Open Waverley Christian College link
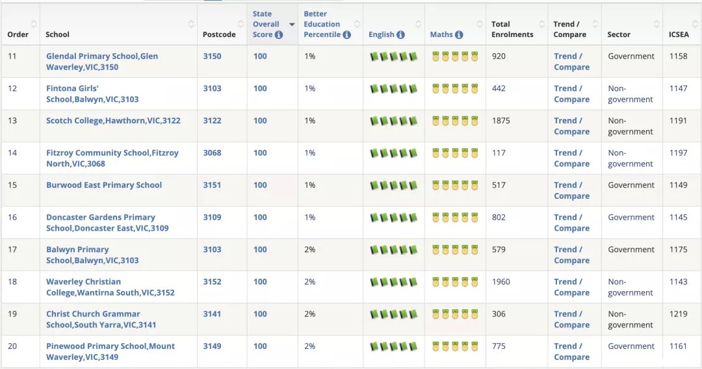 click(110, 287)
